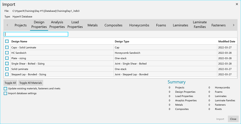
Task: Click the Summary heading
Action: [x=176, y=82]
